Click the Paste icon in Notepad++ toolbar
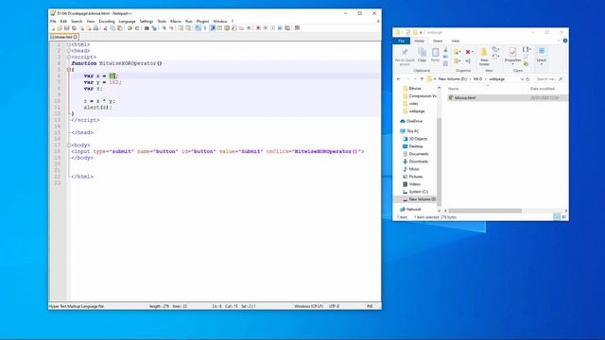The image size is (605, 340). [x=120, y=28]
